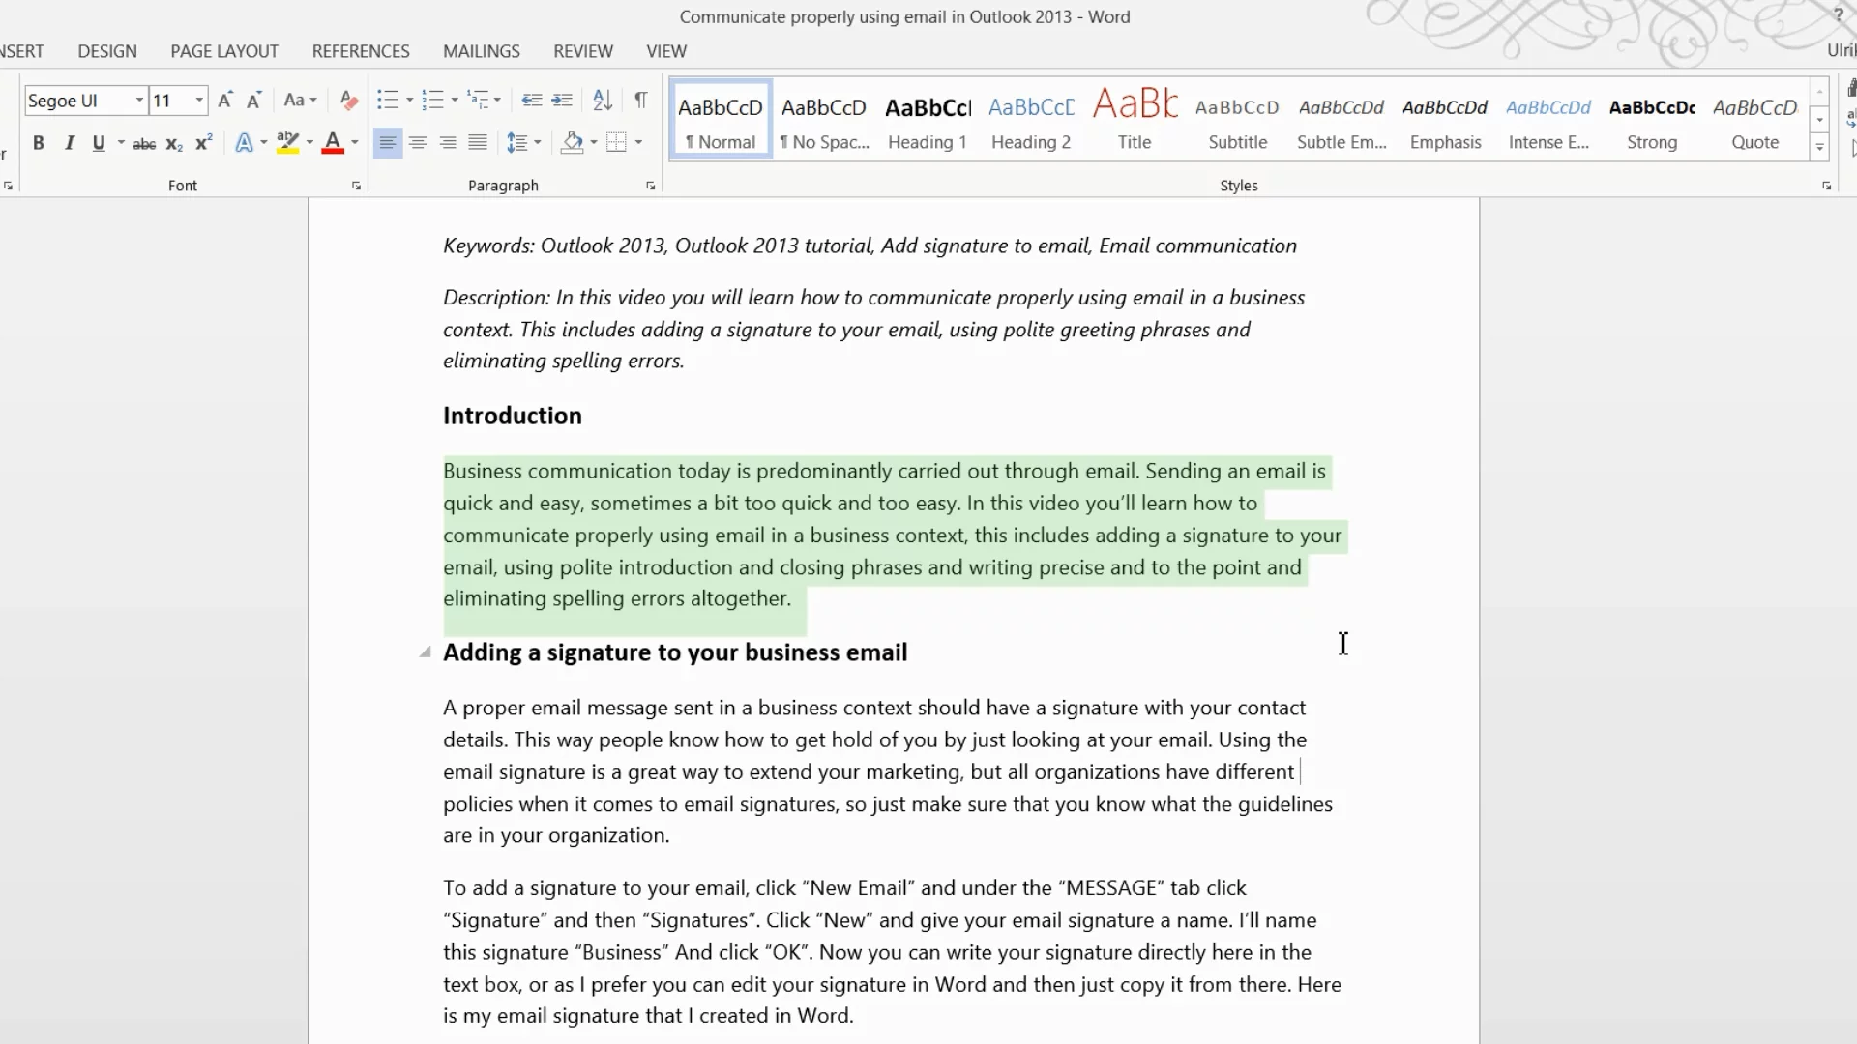Screen dimensions: 1857x1044
Task: Center-align the paragraph text
Action: point(418,144)
